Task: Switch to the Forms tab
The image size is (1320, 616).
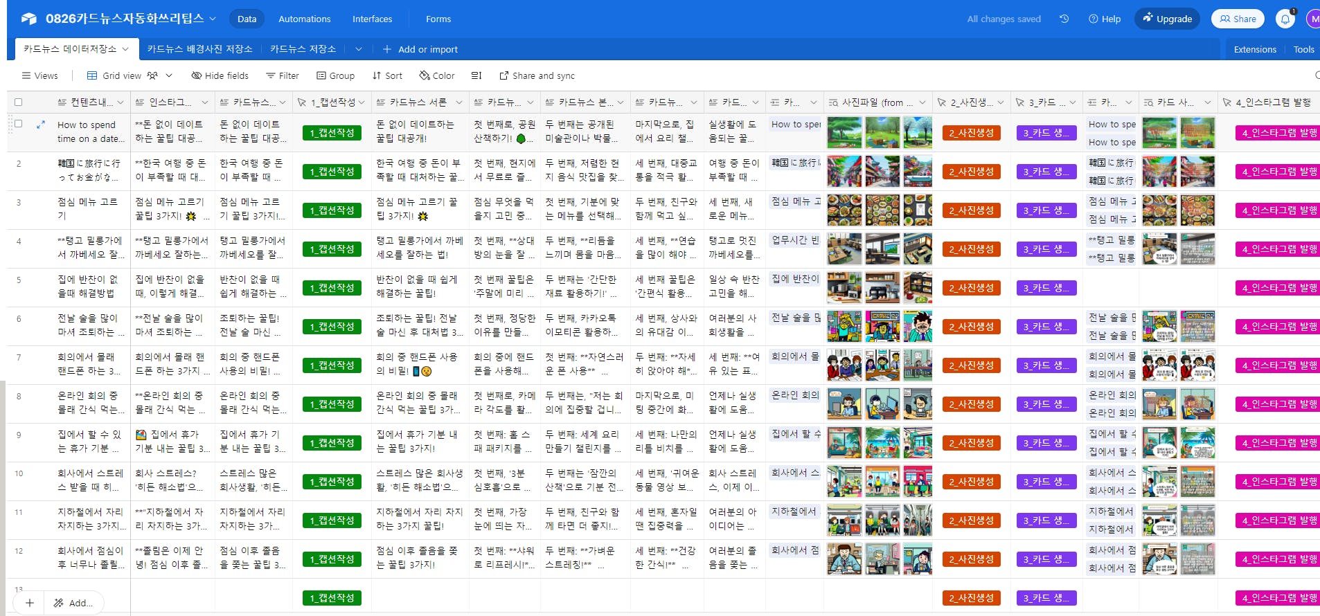Action: 438,19
